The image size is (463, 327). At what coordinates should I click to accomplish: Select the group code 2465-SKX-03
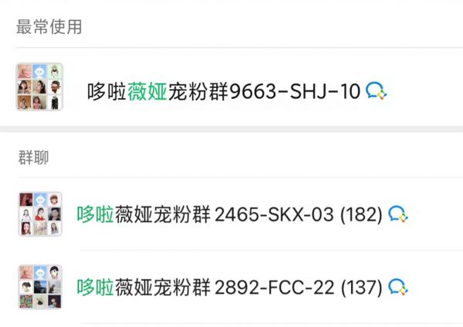pos(277,214)
